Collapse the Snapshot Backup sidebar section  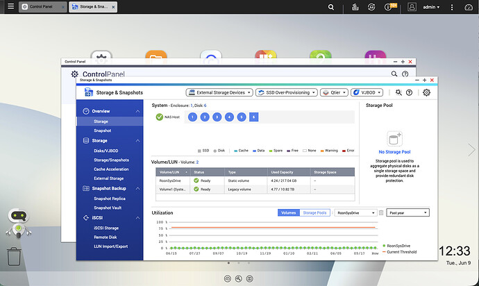tap(137, 189)
